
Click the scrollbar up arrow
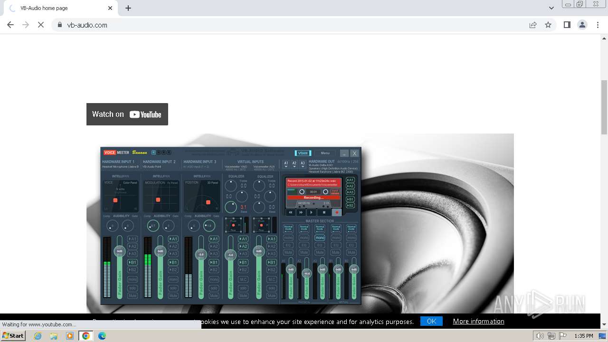[x=604, y=38]
